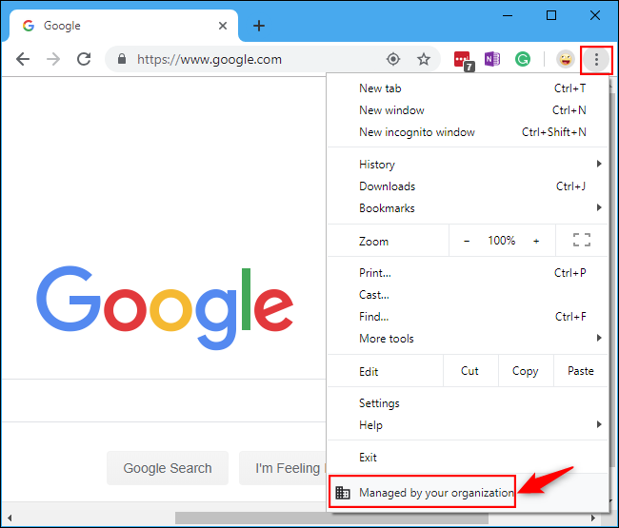
Task: Select New tab menu item
Action: coord(468,88)
